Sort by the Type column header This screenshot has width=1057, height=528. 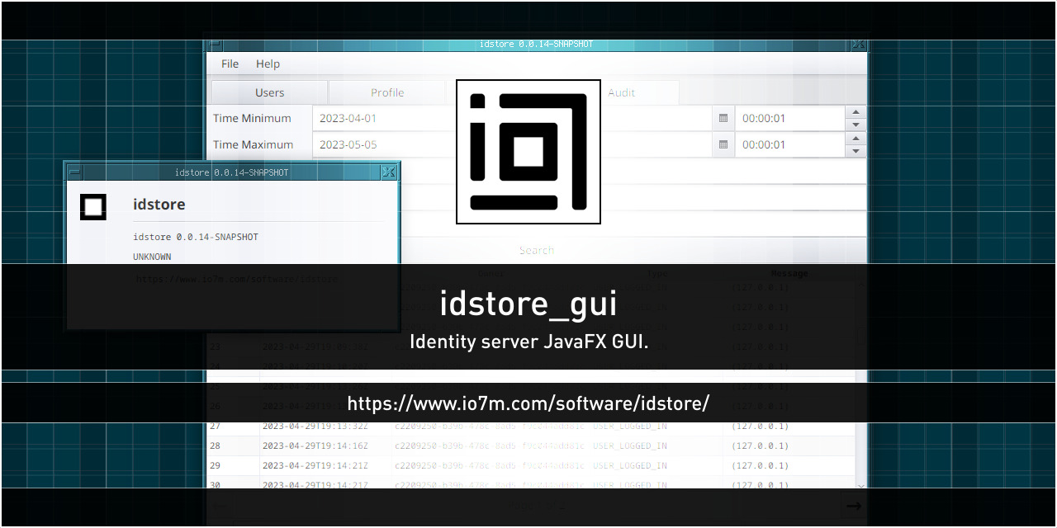tap(656, 273)
